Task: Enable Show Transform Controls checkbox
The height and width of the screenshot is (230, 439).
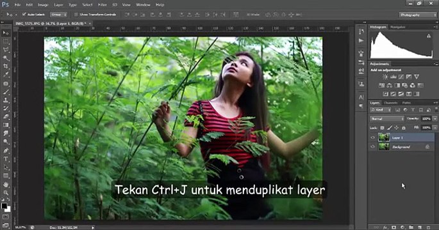Action: click(76, 14)
